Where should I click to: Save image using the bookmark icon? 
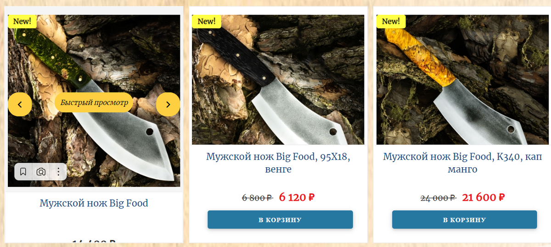click(23, 172)
